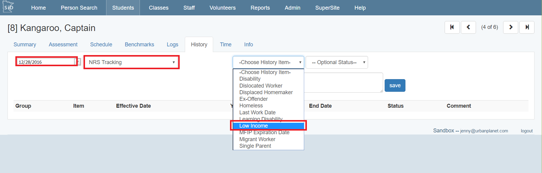542x173 pixels.
Task: Go to first student record
Action: [452, 27]
